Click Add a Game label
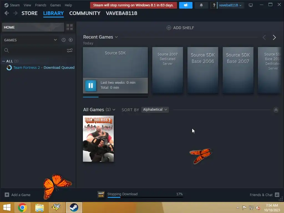The image size is (284, 213). [21, 195]
